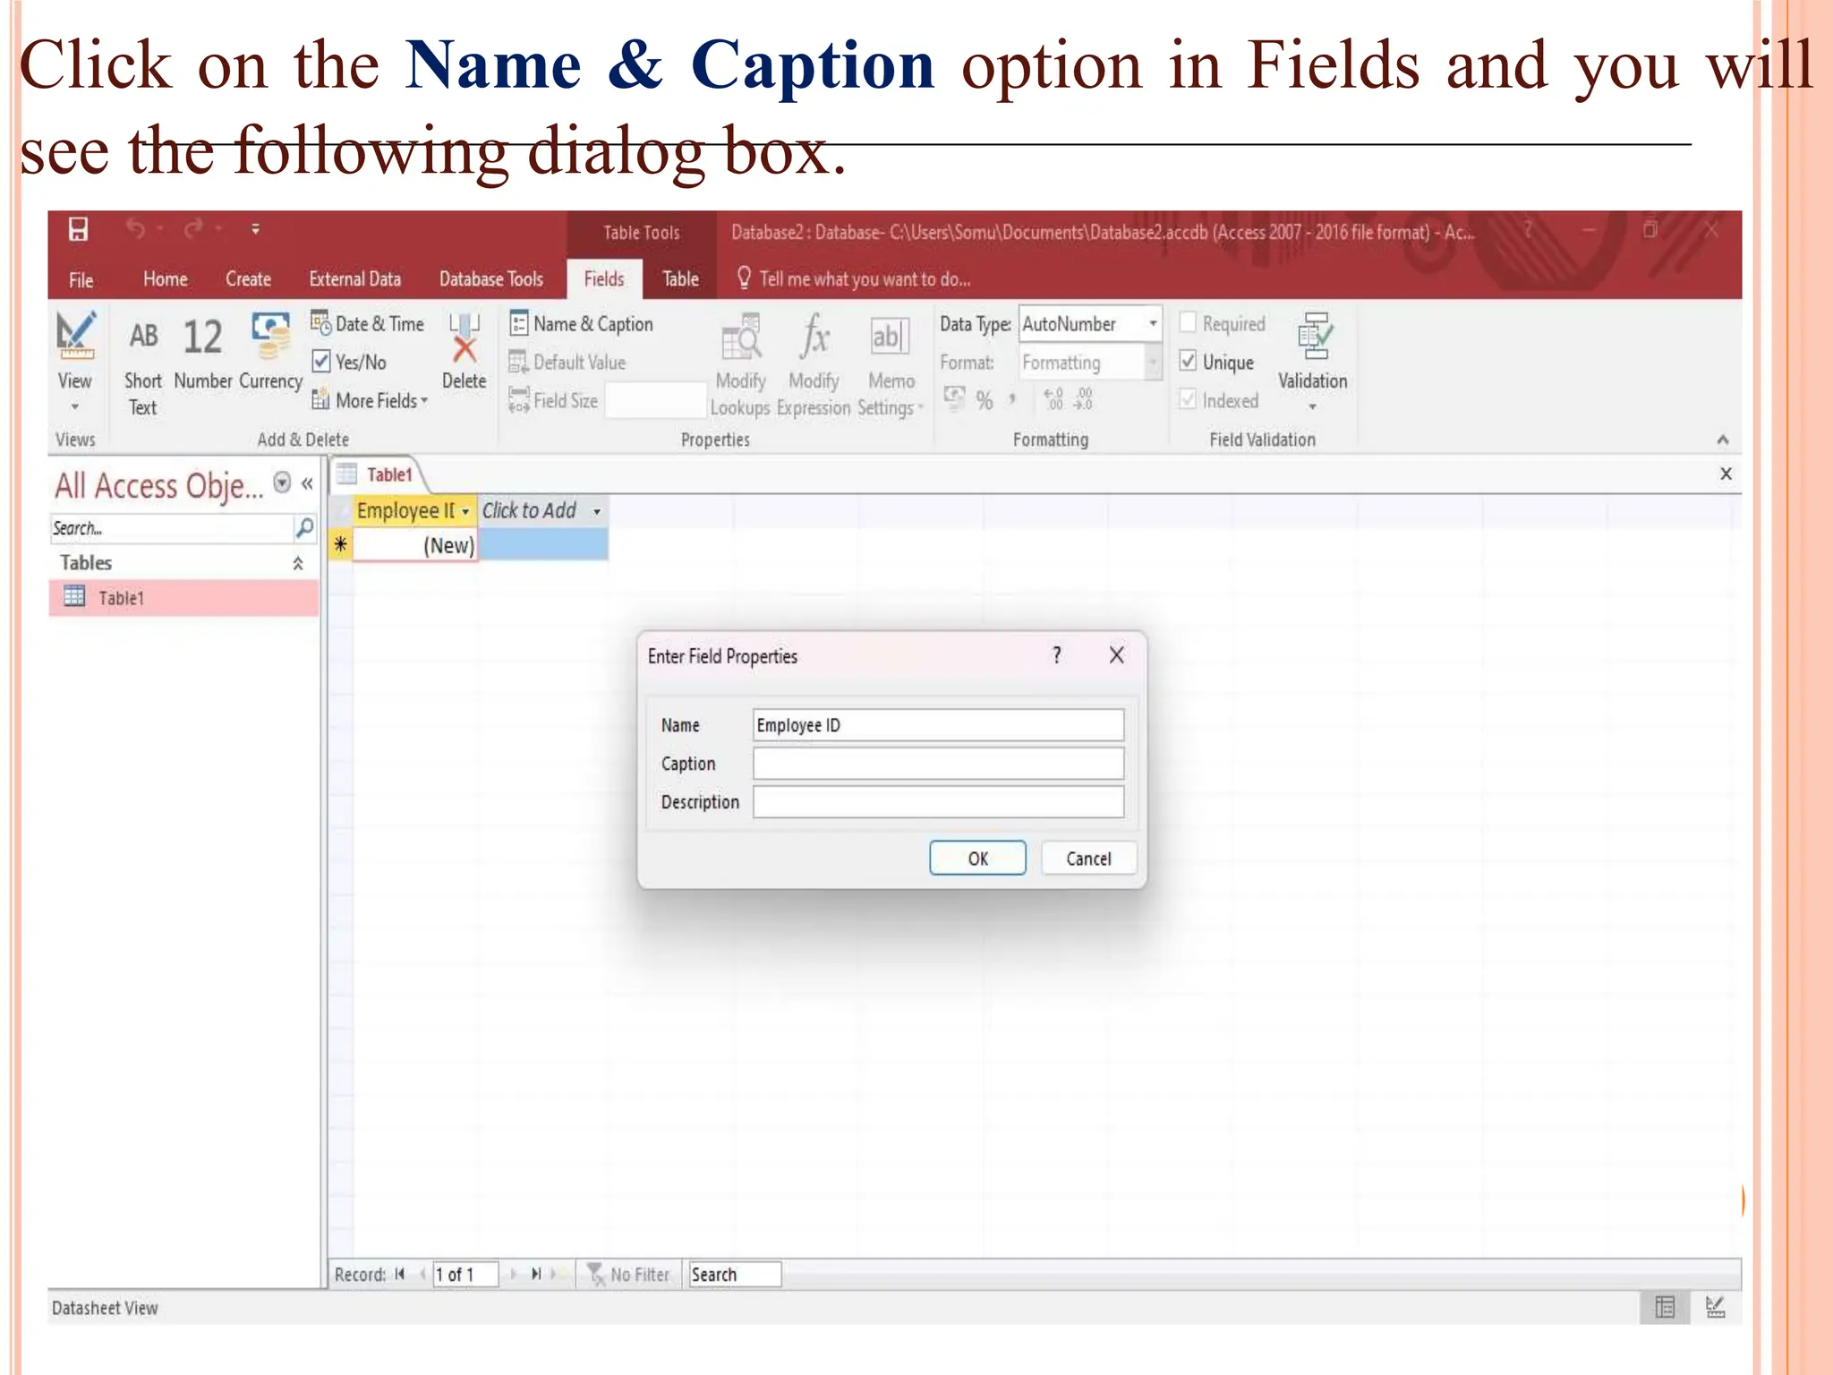Open Memo Settings icon
Image resolution: width=1833 pixels, height=1375 pixels.
[x=890, y=366]
